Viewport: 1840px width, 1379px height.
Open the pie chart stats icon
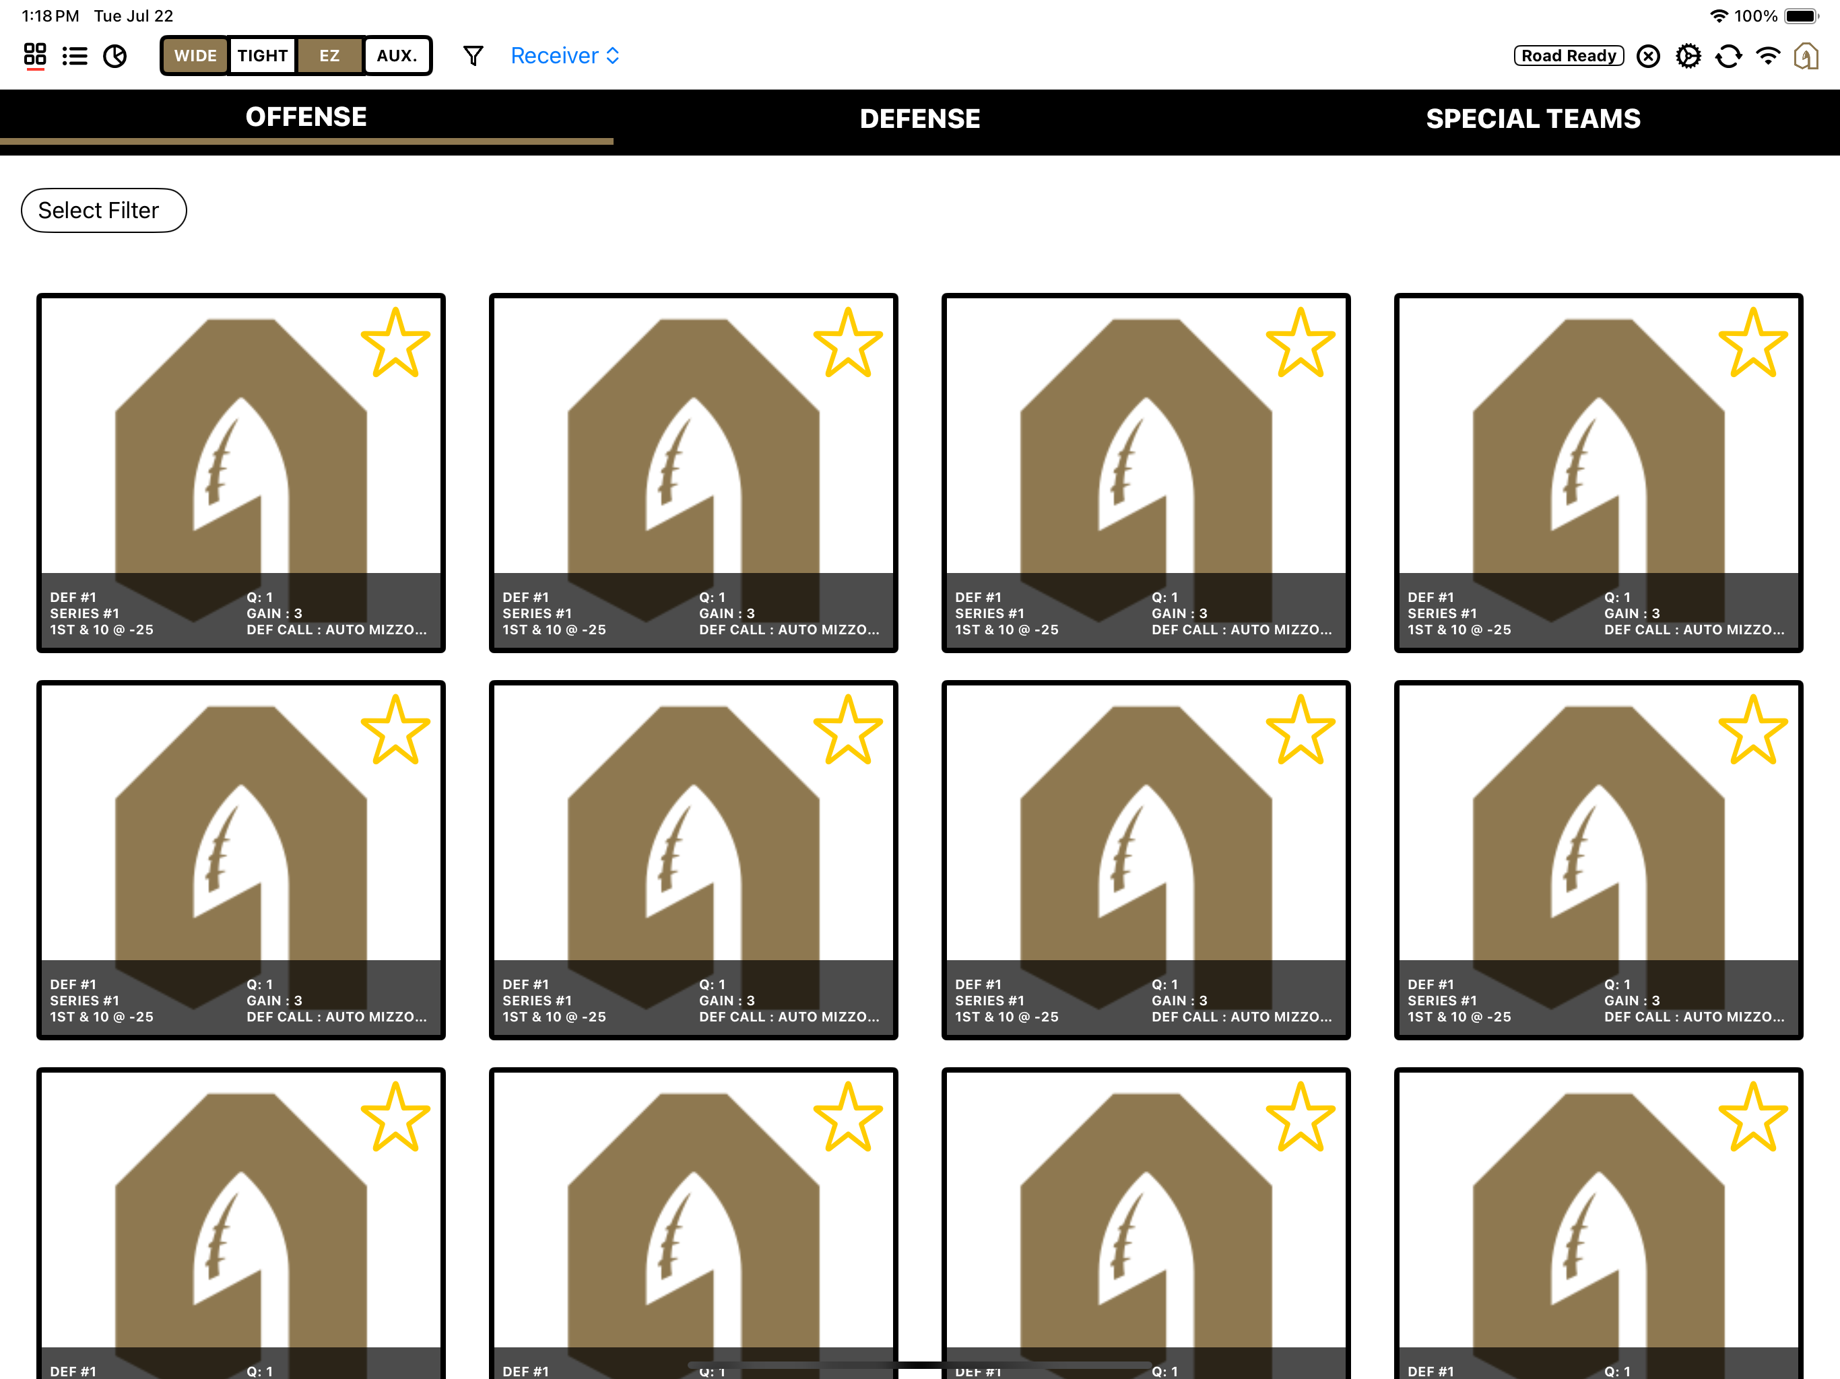[x=114, y=56]
